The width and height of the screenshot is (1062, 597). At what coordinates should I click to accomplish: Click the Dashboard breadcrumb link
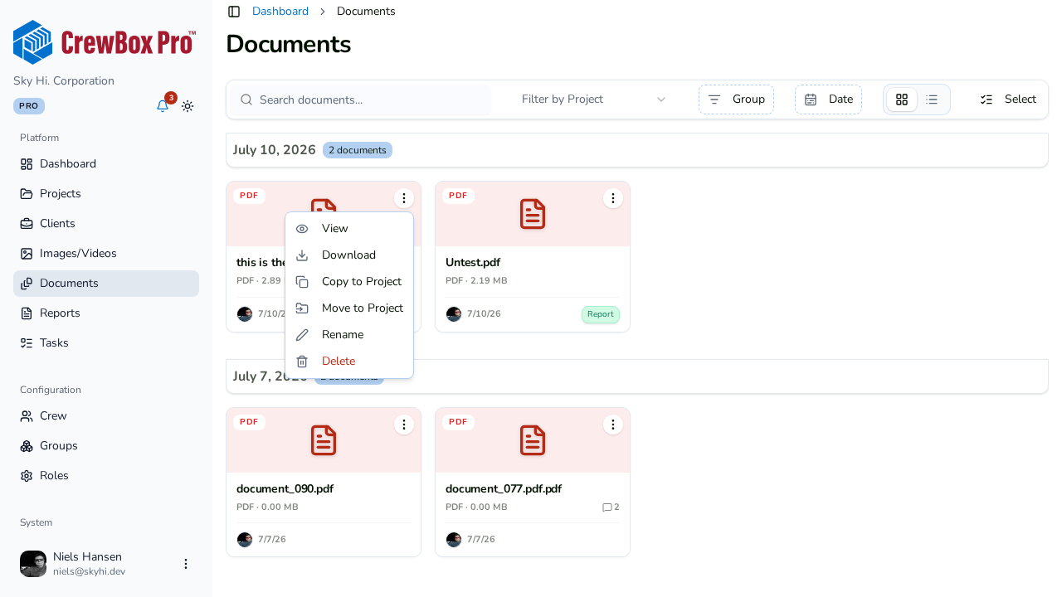point(280,12)
